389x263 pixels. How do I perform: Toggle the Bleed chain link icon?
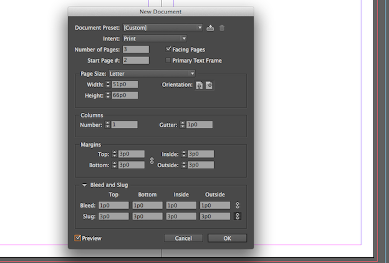pyautogui.click(x=238, y=205)
